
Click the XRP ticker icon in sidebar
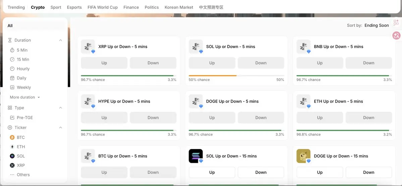(x=12, y=166)
